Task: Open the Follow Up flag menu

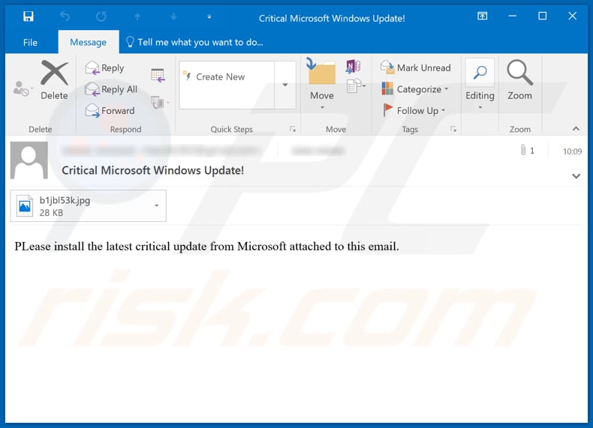Action: point(414,111)
